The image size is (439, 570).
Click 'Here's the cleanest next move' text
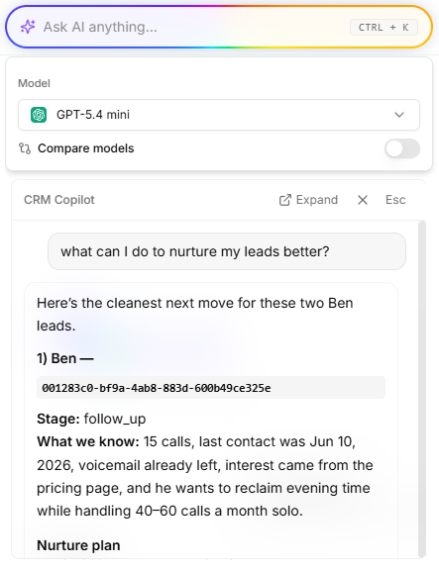tap(195, 314)
